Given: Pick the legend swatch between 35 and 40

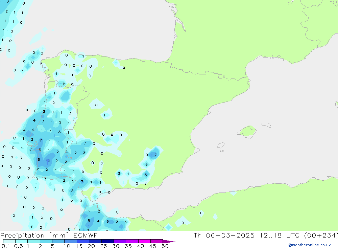Looking at the screenshot, I should coord(132,241).
